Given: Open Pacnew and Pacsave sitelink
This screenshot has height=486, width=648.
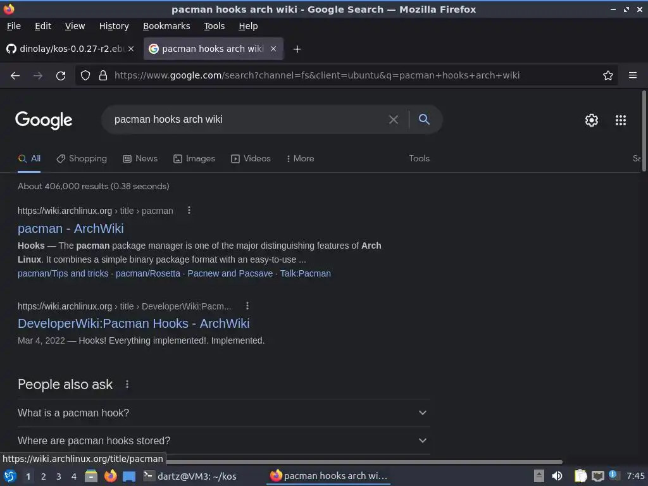Looking at the screenshot, I should (x=230, y=273).
